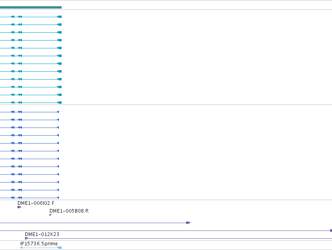Select the purple arrow glyph below DME1-006I02.F

[19, 207]
